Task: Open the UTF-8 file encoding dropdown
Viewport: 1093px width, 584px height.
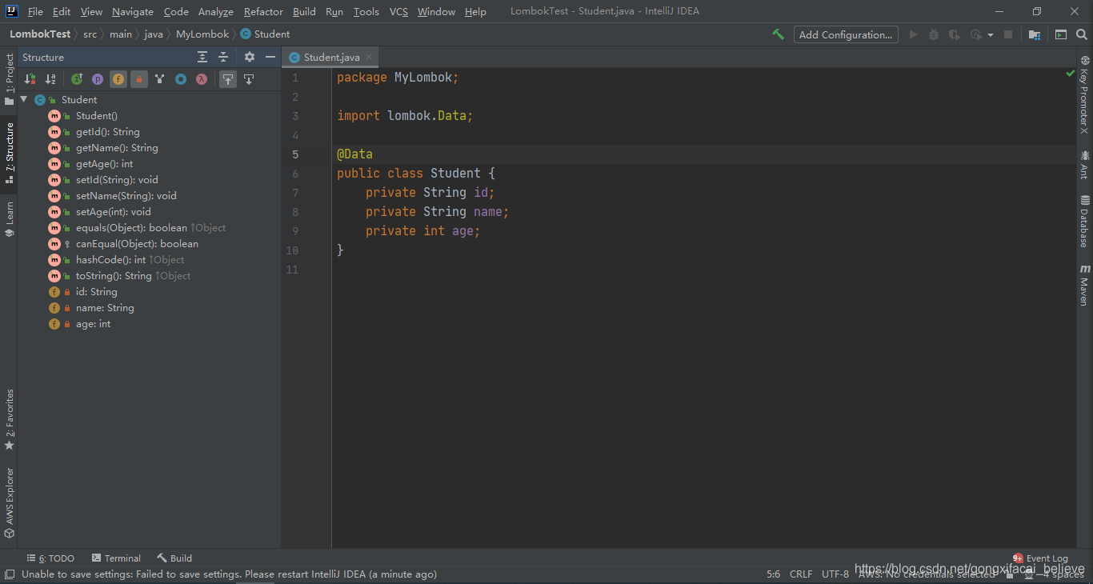Action: 835,574
